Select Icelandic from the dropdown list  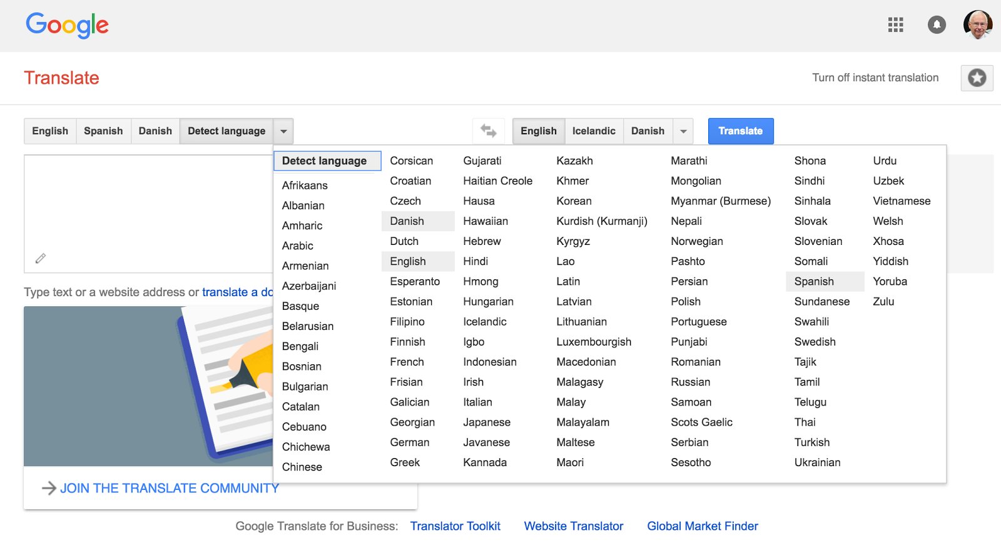click(x=485, y=322)
